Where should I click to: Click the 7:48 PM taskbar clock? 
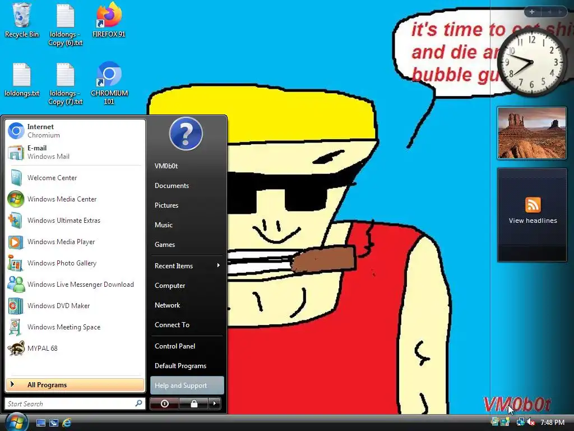(x=552, y=422)
